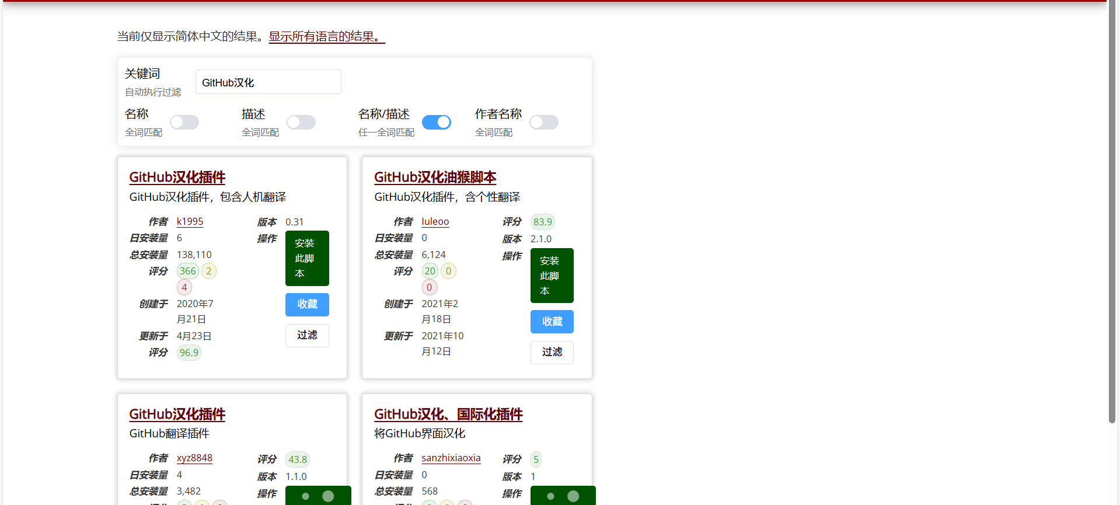This screenshot has height=505, width=1120.
Task: Visit author sanzhixiaoxia profile
Action: tap(451, 458)
